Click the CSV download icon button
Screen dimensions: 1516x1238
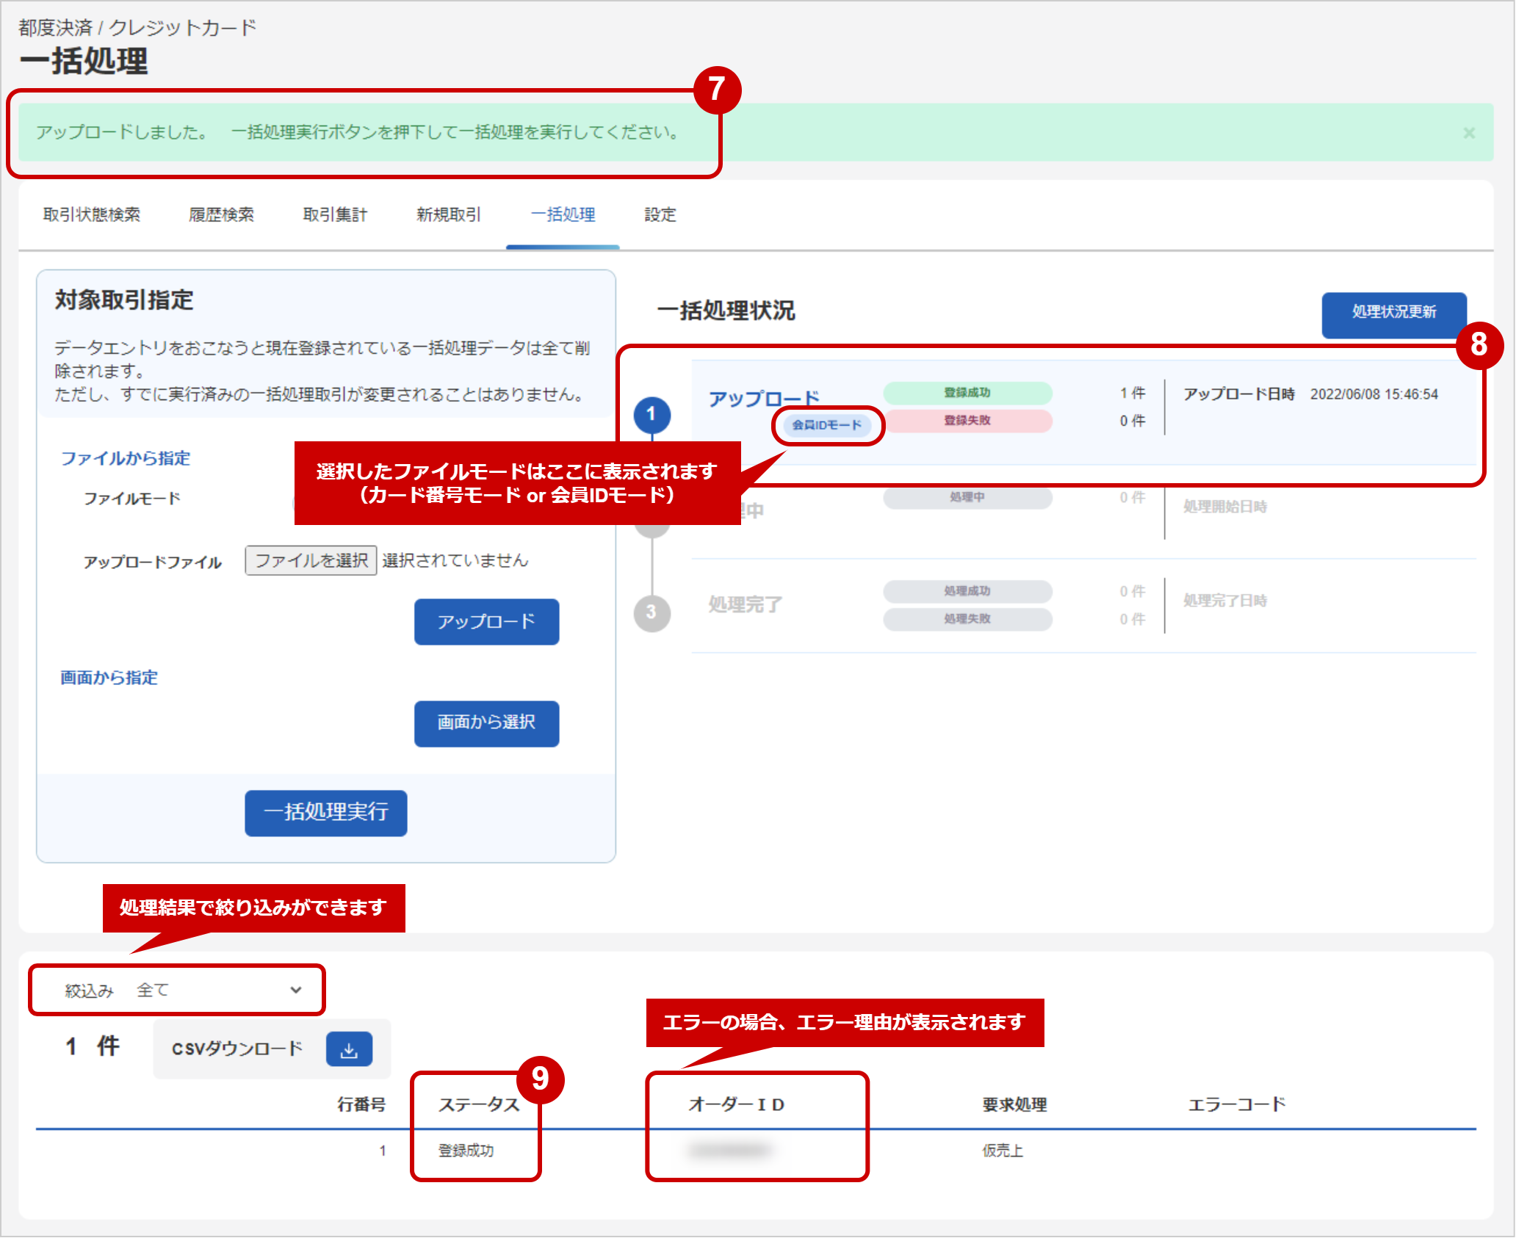[x=349, y=1049]
